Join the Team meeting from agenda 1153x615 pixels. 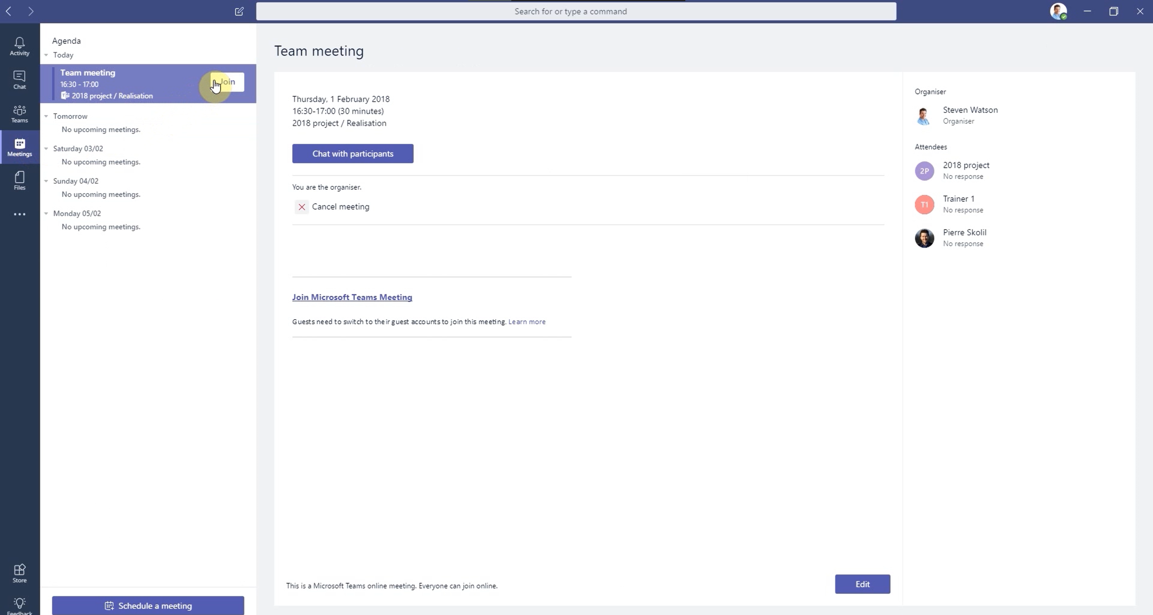pyautogui.click(x=227, y=82)
